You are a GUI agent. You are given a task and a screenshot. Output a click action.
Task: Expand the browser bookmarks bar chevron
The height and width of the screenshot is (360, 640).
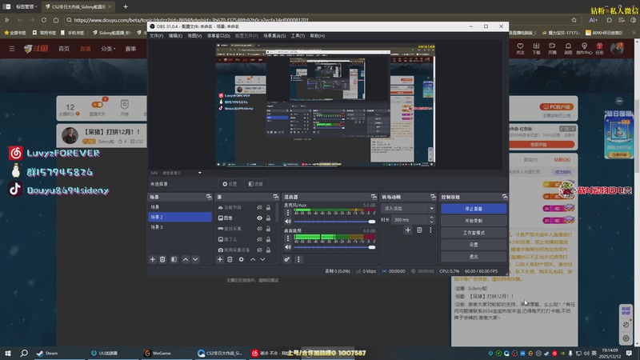6,19
